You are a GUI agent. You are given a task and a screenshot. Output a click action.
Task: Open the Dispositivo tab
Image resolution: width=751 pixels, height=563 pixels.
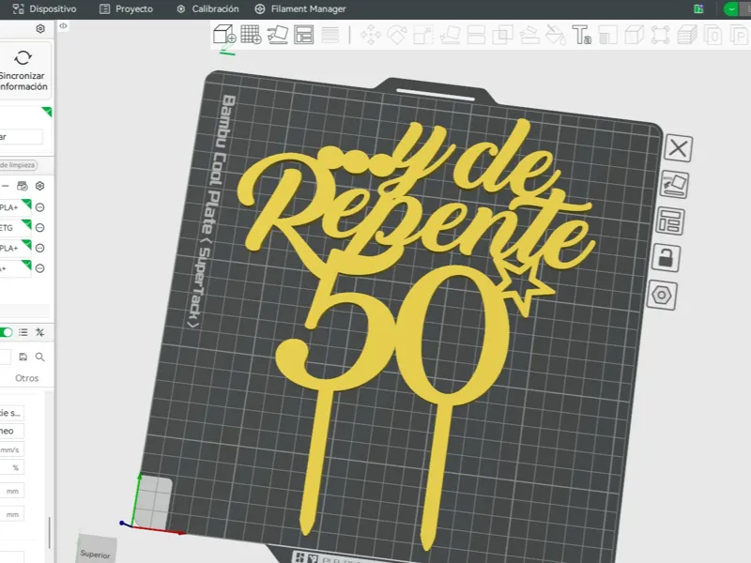click(x=43, y=8)
